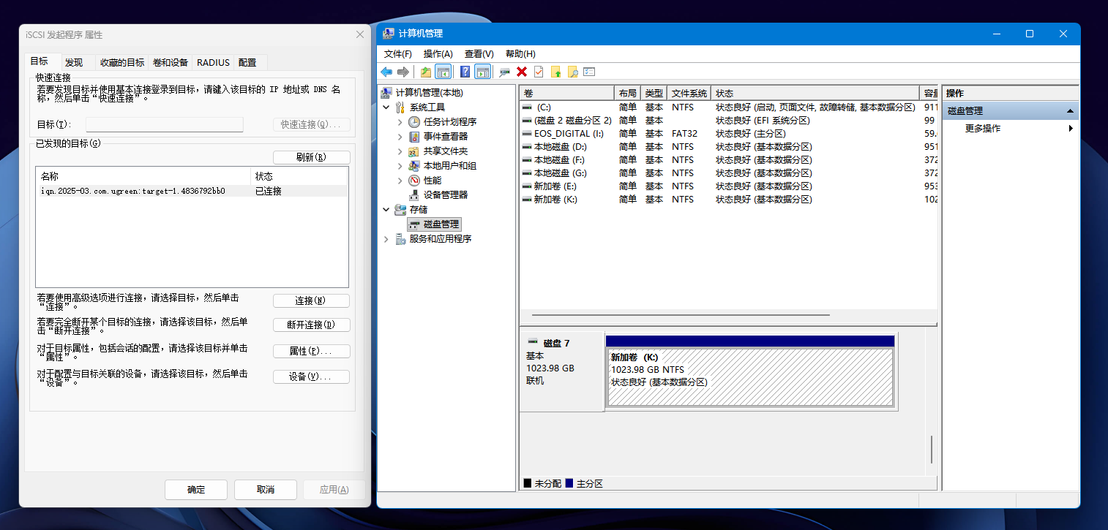1108x530 pixels.
Task: Open Device Manager (设备管理器) in tree
Action: point(445,195)
